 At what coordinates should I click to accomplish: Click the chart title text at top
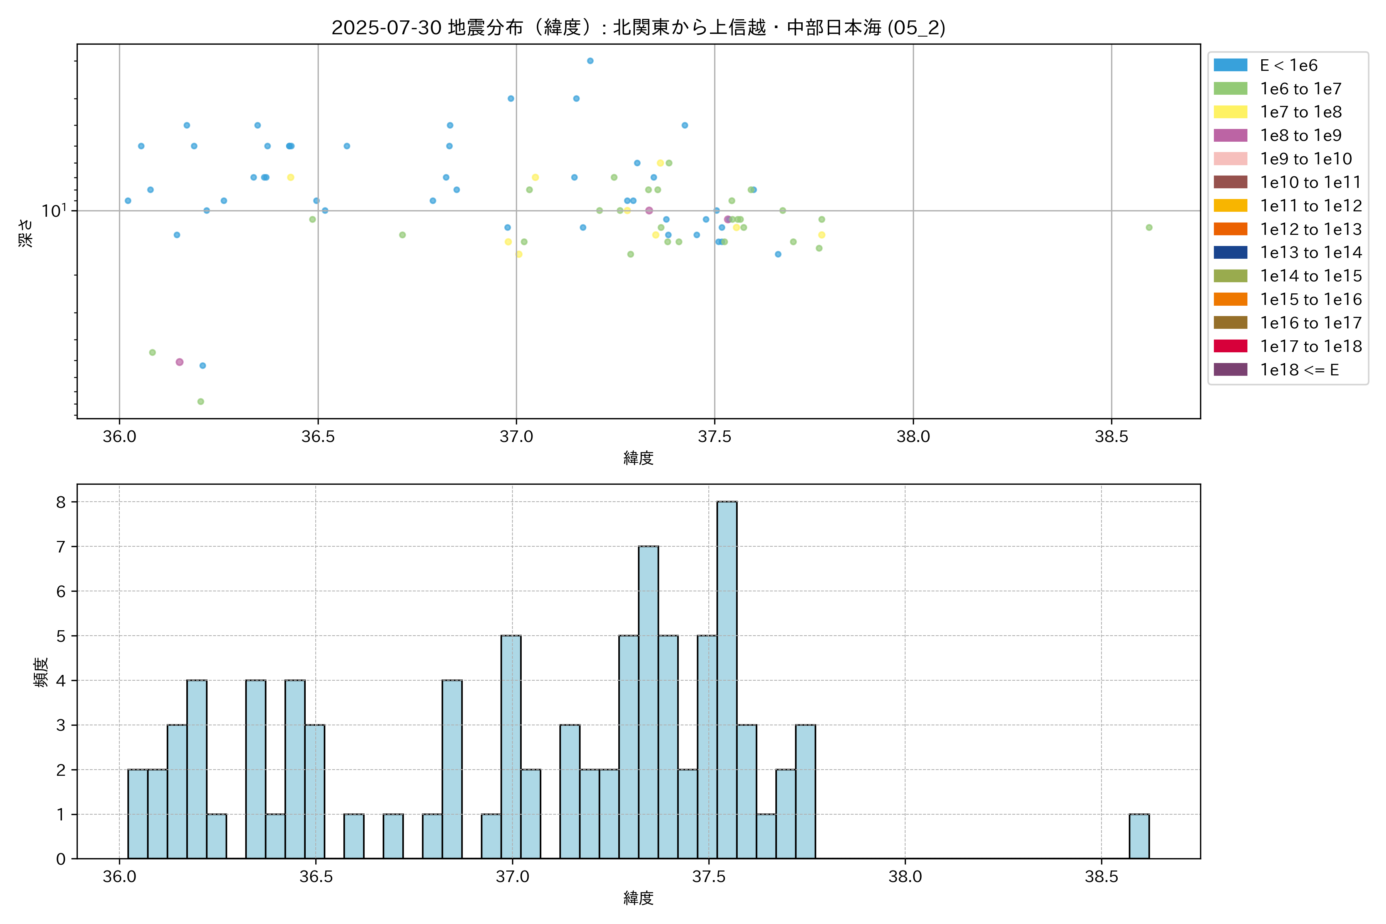[x=638, y=28]
